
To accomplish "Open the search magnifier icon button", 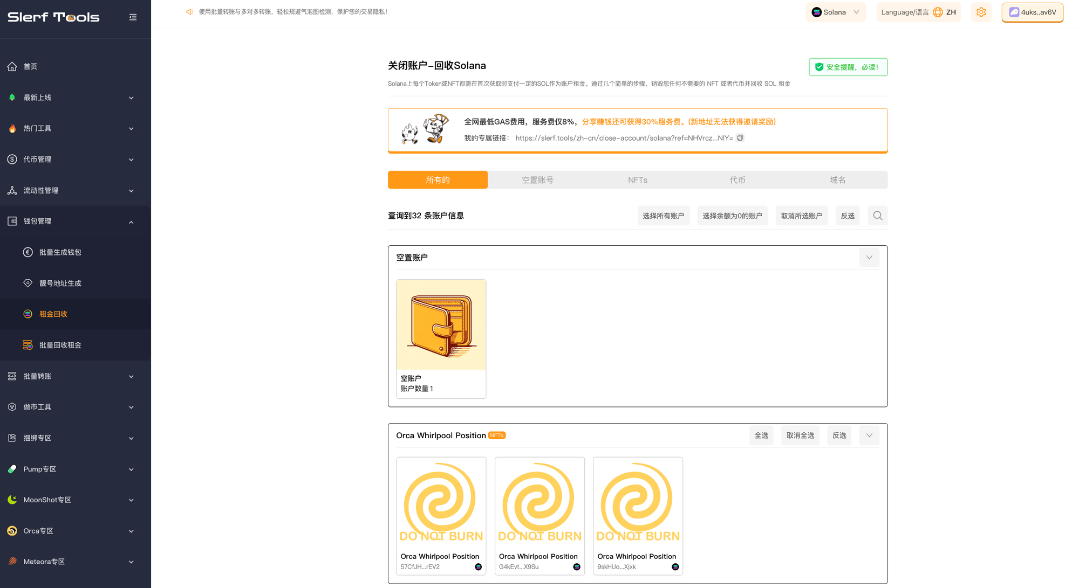I will coord(878,216).
